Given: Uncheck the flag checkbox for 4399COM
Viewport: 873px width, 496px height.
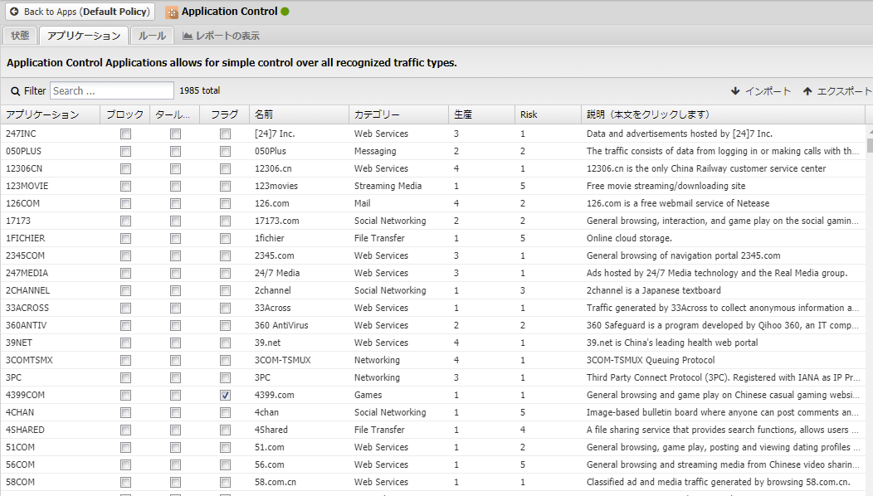Looking at the screenshot, I should [225, 396].
